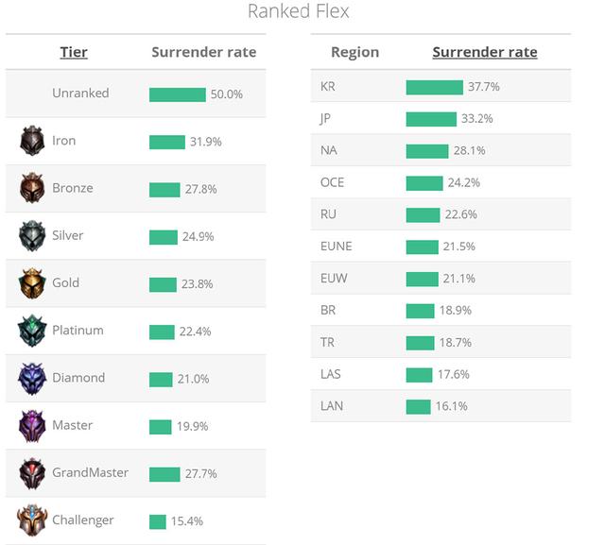
Task: Click the Diamond tier emblem icon
Action: point(32,378)
